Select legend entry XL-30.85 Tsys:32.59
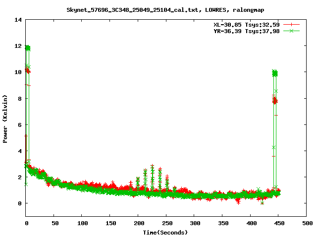The width and height of the screenshot is (317, 237). 247,25
